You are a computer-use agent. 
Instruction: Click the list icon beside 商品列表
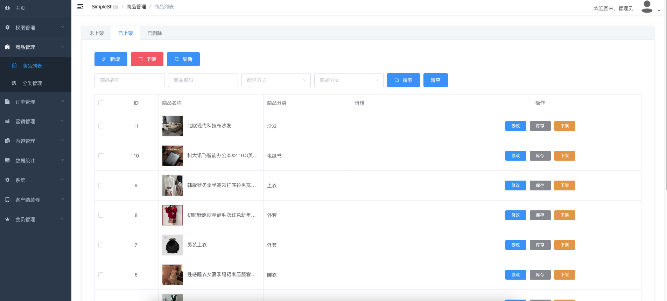click(x=14, y=65)
